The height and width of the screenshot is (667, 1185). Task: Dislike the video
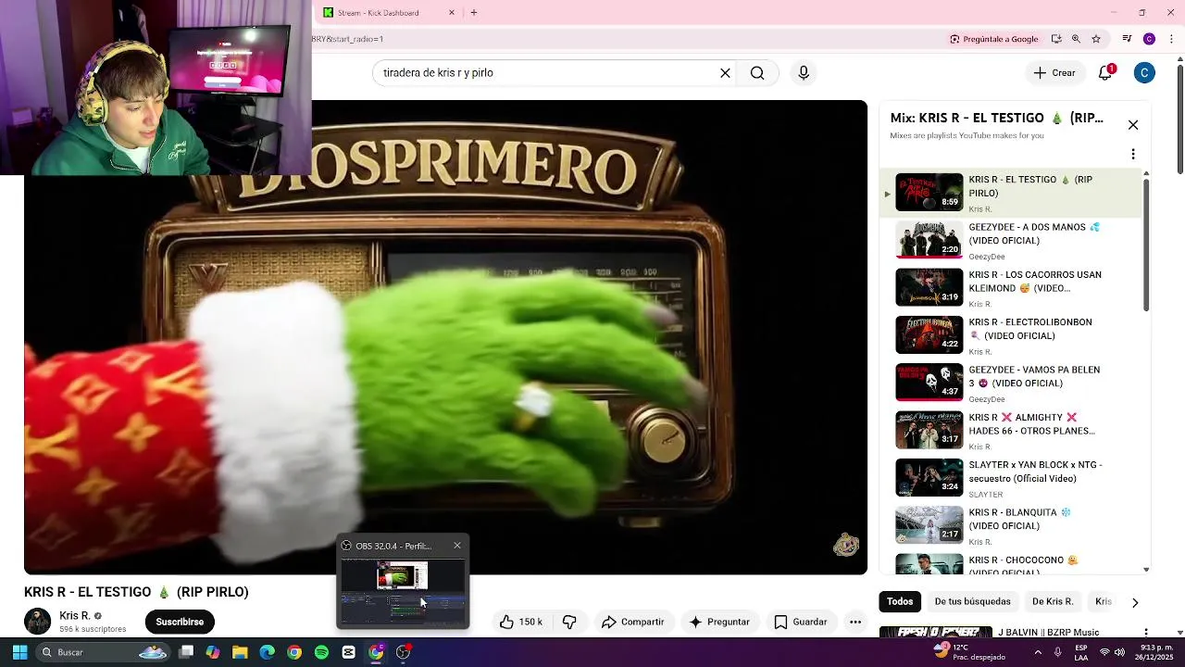pyautogui.click(x=569, y=622)
